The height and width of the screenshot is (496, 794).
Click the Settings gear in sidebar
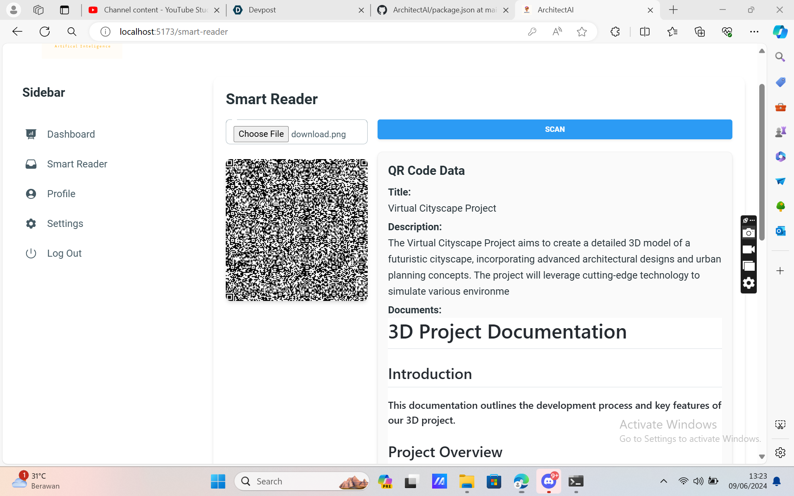point(31,224)
